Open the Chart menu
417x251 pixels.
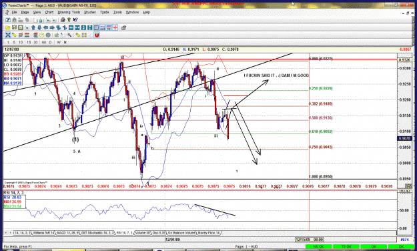pyautogui.click(x=49, y=12)
